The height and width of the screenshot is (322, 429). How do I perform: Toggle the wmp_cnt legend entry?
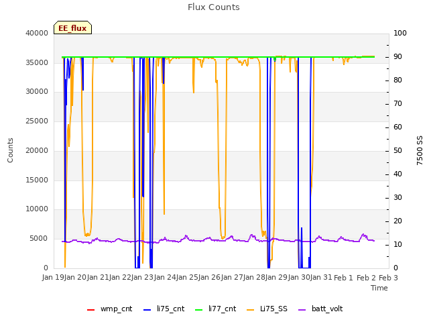coord(109,309)
